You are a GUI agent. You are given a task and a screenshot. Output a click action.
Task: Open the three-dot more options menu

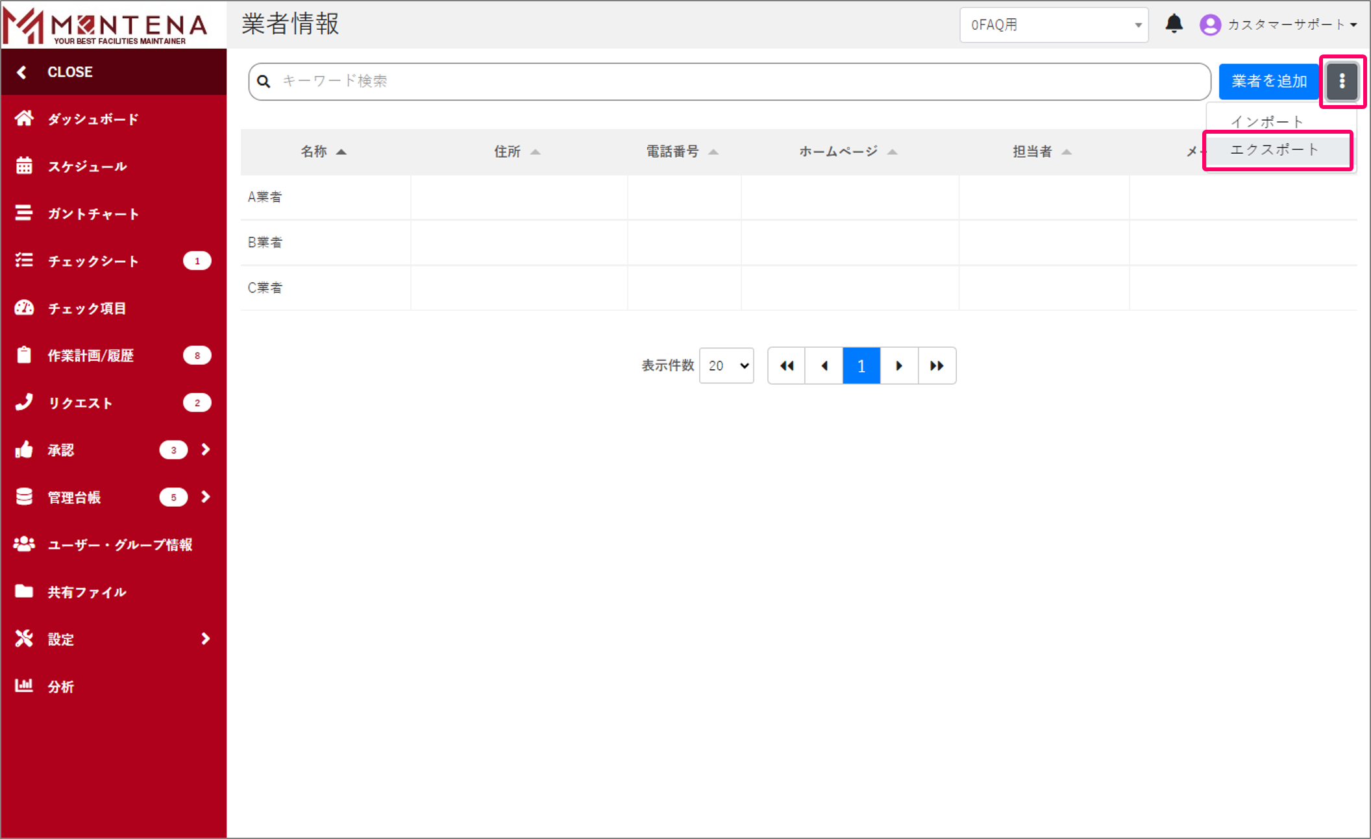[x=1342, y=81]
